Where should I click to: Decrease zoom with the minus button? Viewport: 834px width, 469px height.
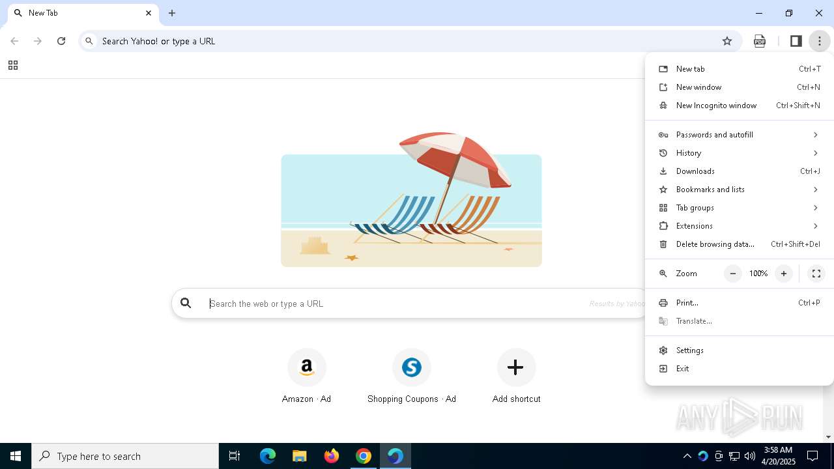(x=733, y=274)
